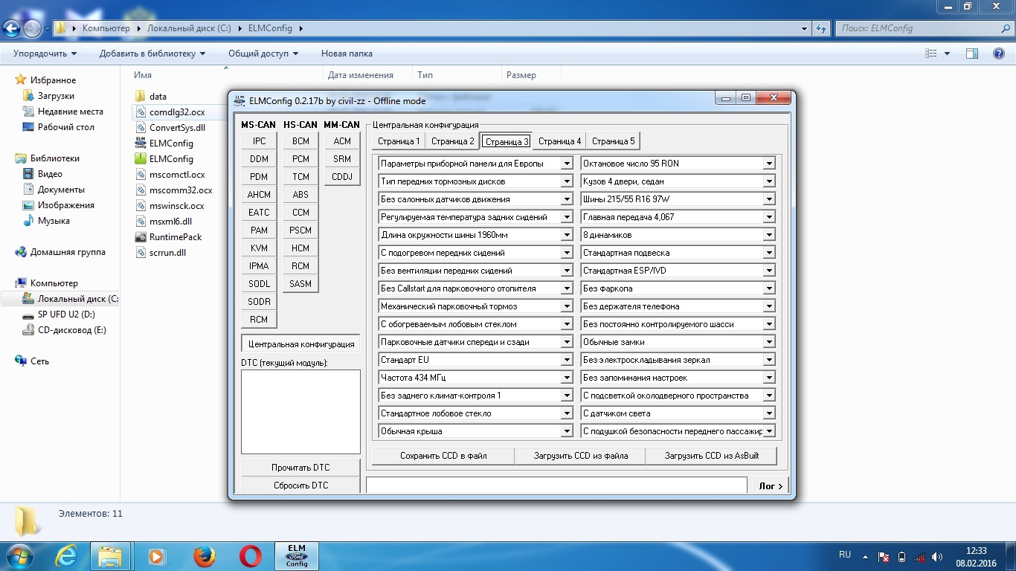Viewport: 1016px width, 571px height.
Task: Expand the 'Частота 434 МГц' combo box
Action: tap(567, 378)
